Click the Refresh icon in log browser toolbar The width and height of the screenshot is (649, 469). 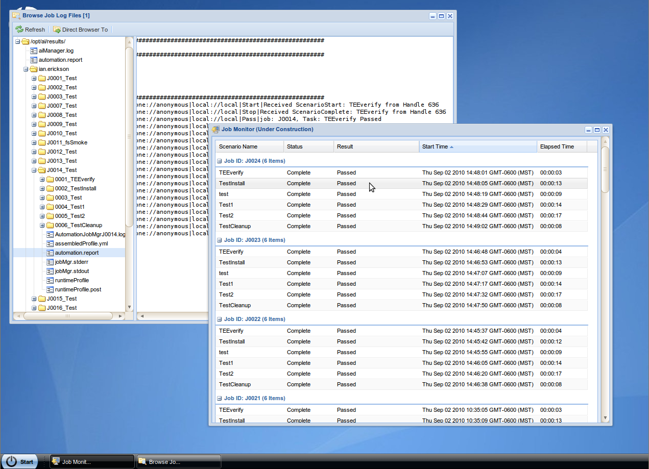[x=19, y=30]
